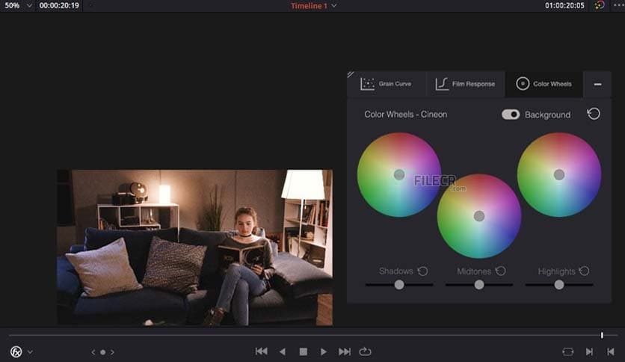The image size is (625, 362).
Task: Click the Shadows slider handle
Action: (399, 285)
